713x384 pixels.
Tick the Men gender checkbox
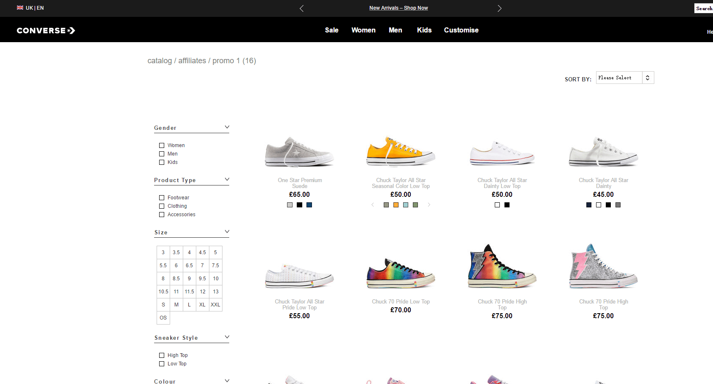(162, 154)
